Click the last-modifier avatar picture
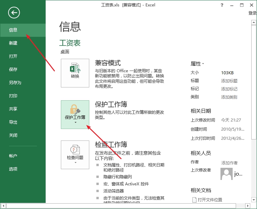Screen dimensions: 257x209 (227, 174)
